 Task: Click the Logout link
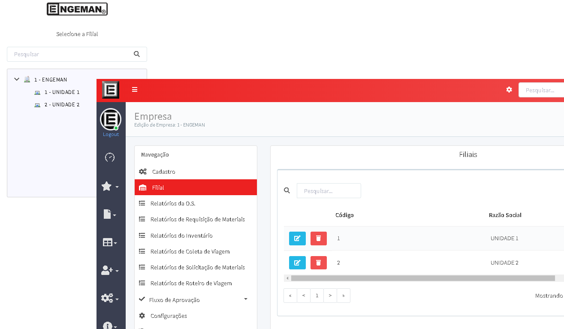coord(111,134)
